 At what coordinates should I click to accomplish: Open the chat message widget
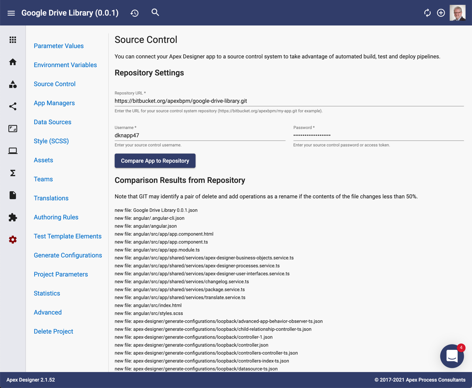[x=452, y=356]
